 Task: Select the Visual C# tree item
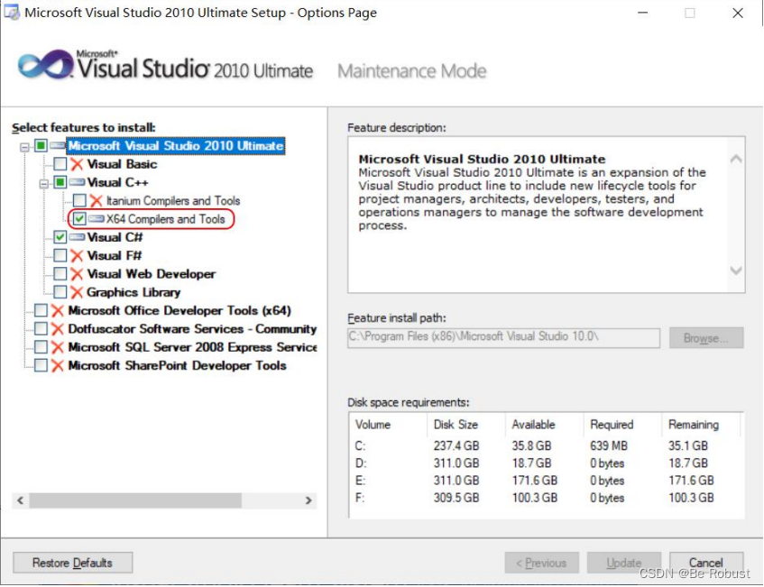point(115,237)
